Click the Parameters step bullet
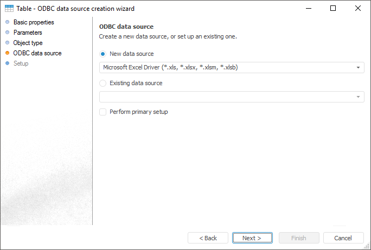Viewport: 371px width, 250px height. (7, 33)
